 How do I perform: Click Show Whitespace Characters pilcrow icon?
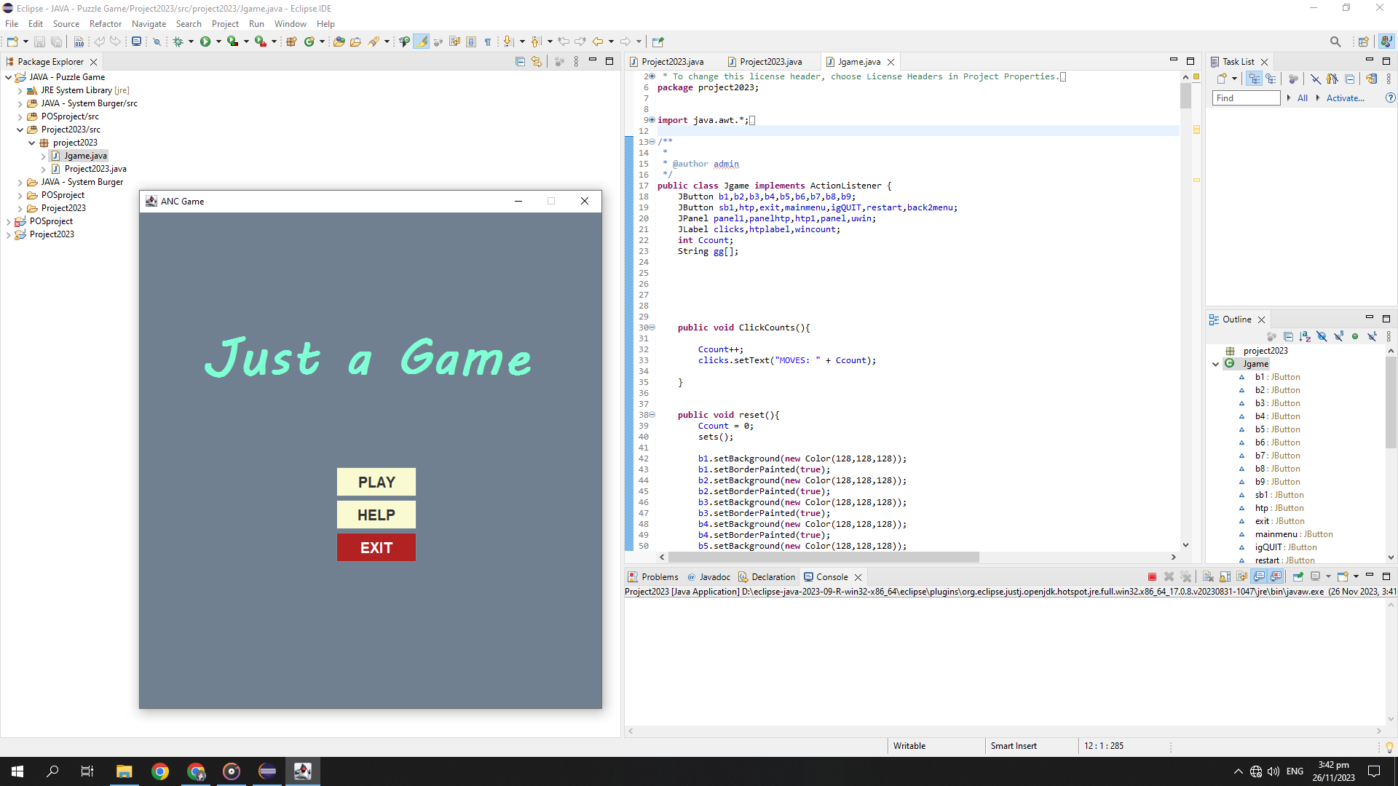pos(488,41)
